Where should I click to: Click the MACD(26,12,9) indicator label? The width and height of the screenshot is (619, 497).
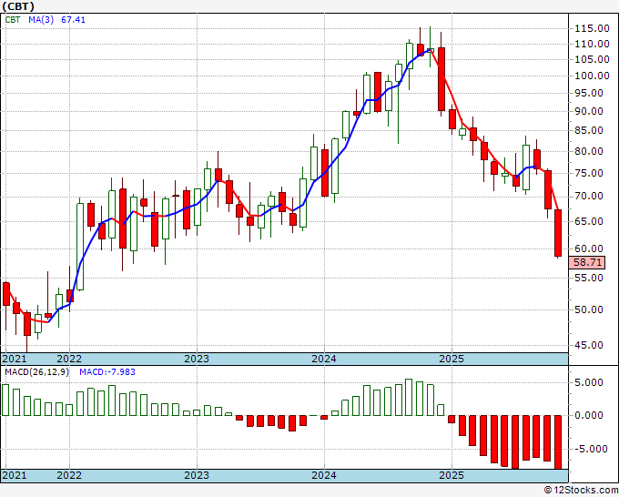36,372
